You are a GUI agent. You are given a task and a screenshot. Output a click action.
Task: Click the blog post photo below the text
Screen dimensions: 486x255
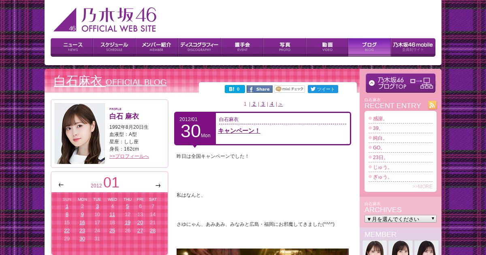click(x=262, y=252)
